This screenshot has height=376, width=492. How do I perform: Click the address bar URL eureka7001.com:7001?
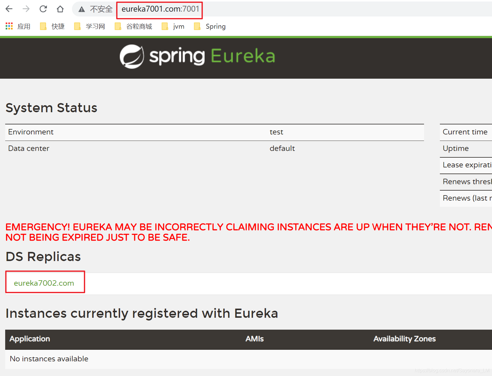click(160, 9)
